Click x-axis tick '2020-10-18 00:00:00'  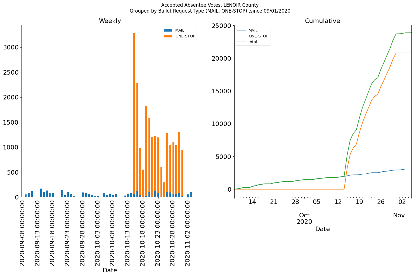143,233
